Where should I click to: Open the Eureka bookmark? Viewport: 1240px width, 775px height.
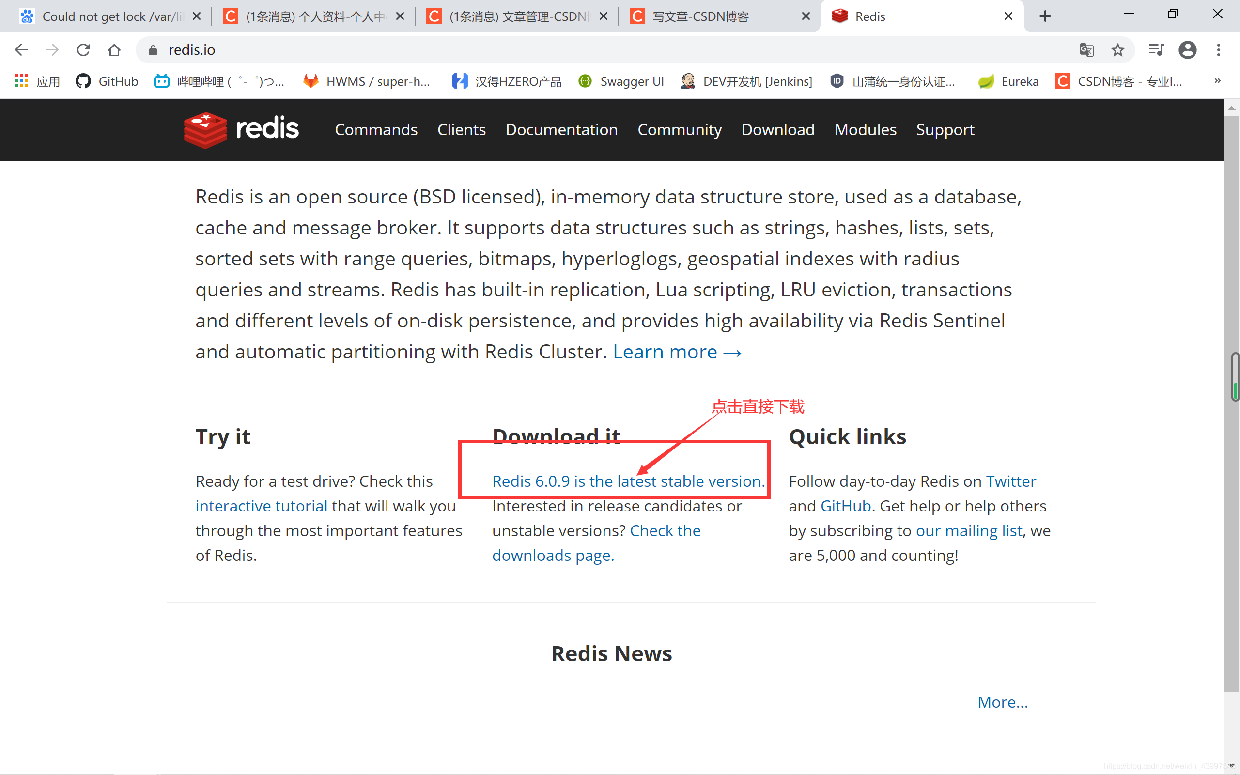[1008, 81]
